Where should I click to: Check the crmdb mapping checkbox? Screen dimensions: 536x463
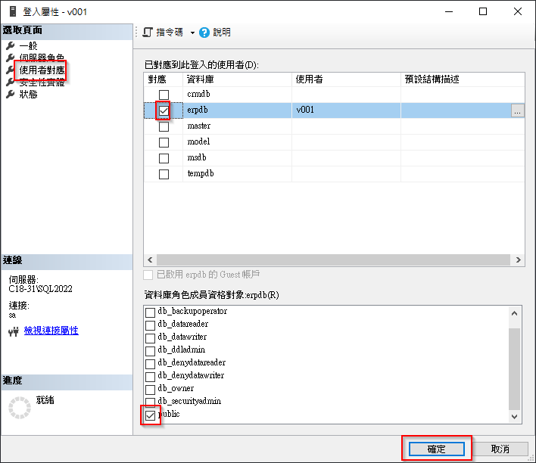164,95
